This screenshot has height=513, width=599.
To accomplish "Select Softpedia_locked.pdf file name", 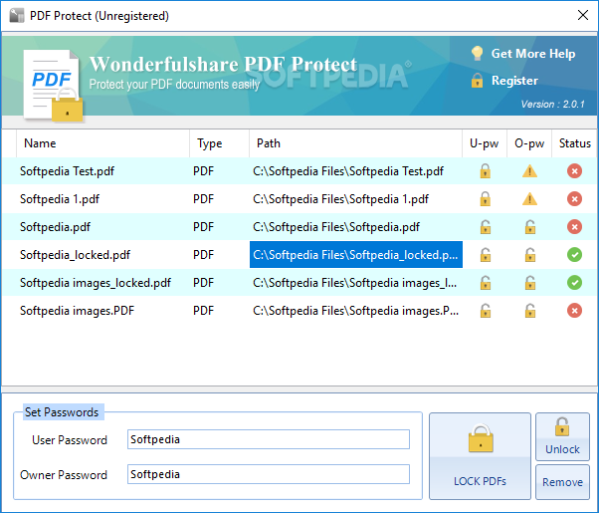I will pyautogui.click(x=75, y=255).
